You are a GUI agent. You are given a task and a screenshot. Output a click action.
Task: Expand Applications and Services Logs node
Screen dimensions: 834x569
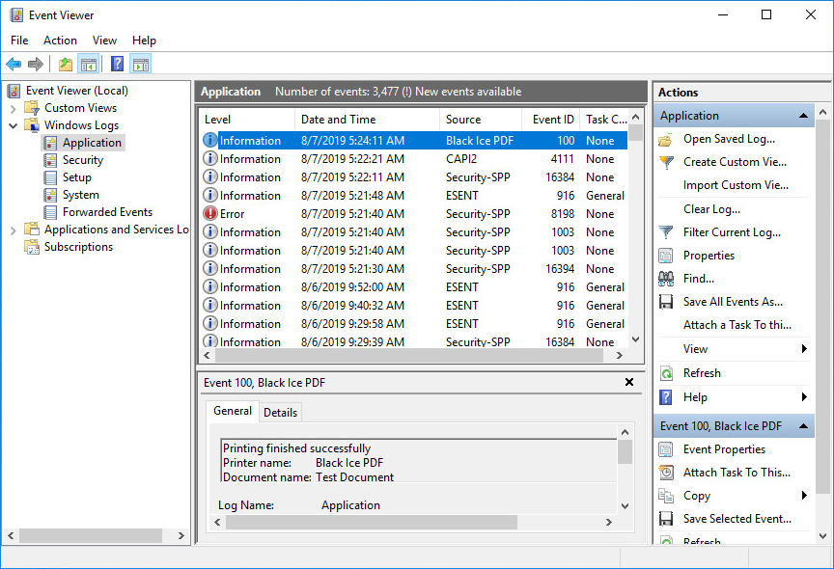(x=14, y=230)
